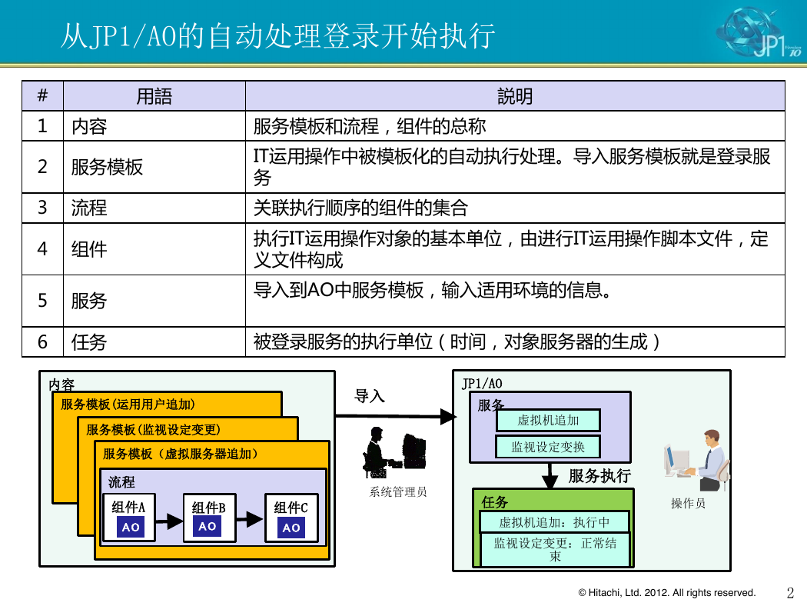Click the 任务 label in green box
Image resolution: width=807 pixels, height=606 pixels.
[x=495, y=501]
